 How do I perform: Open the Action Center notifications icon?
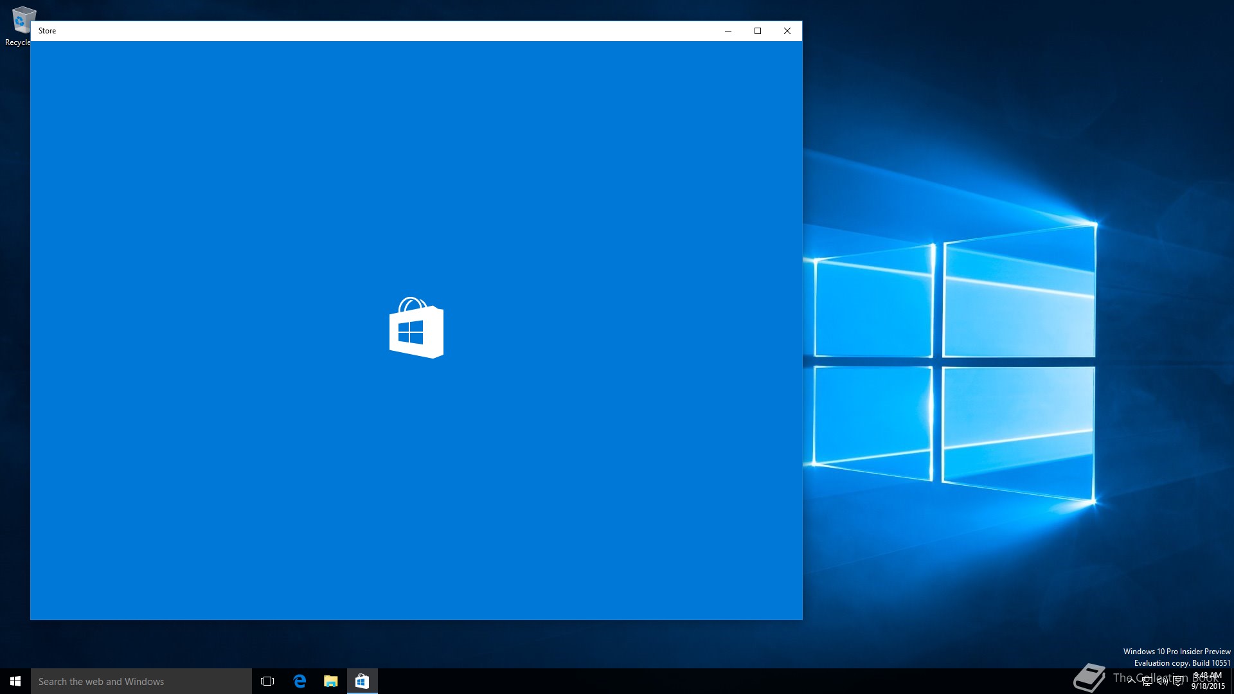[1178, 681]
